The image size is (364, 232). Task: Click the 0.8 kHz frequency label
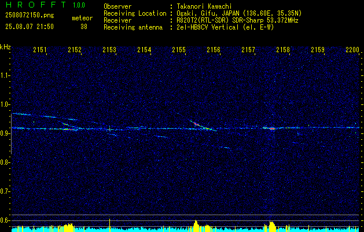tap(5, 162)
